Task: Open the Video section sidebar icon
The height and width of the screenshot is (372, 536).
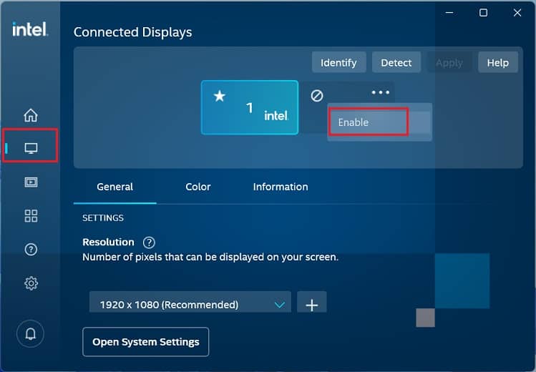Action: point(31,182)
